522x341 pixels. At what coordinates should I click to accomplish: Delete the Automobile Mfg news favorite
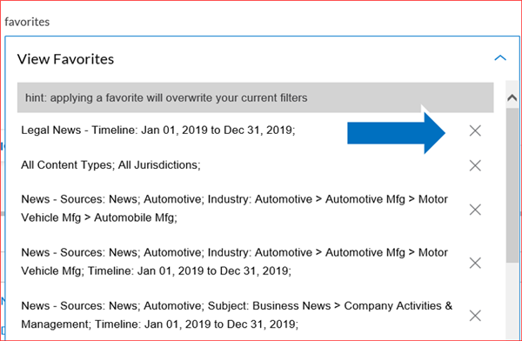[475, 210]
